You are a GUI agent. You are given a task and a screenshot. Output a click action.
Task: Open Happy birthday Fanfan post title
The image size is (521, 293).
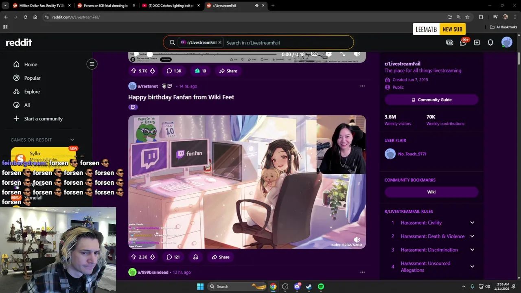(x=181, y=97)
